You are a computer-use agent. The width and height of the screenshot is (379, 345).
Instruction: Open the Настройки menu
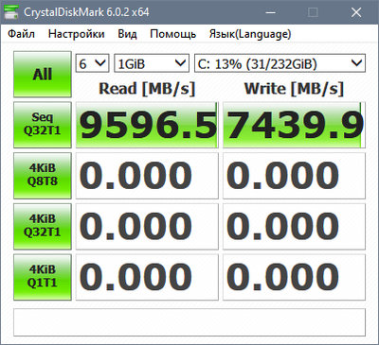click(76, 34)
